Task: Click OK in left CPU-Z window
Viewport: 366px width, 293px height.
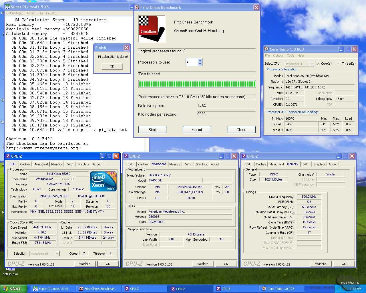Action: [x=108, y=264]
